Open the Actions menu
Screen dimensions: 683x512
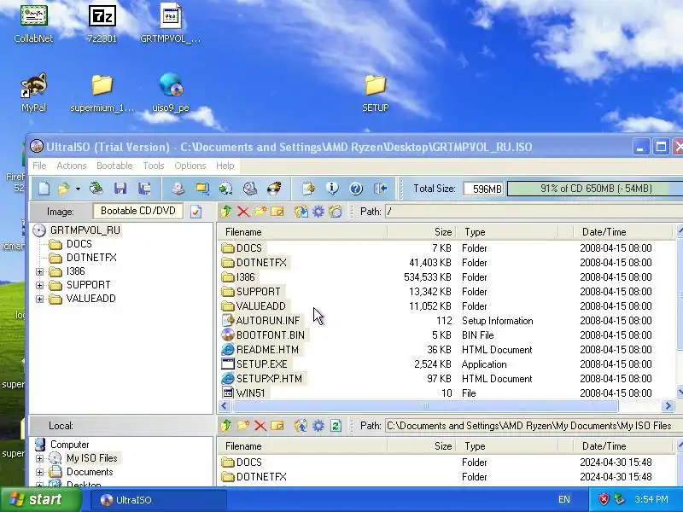coord(72,166)
